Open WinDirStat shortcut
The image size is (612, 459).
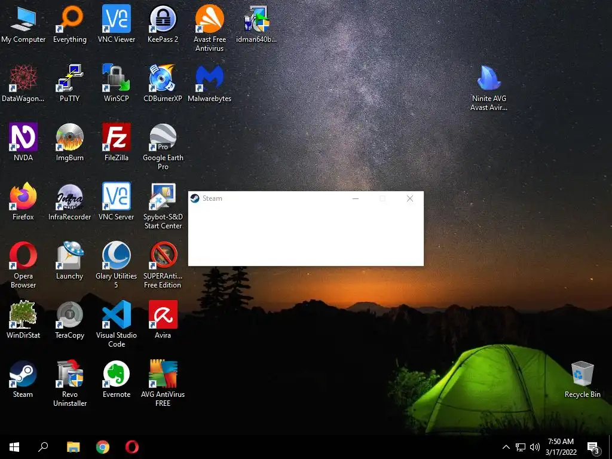tap(23, 319)
